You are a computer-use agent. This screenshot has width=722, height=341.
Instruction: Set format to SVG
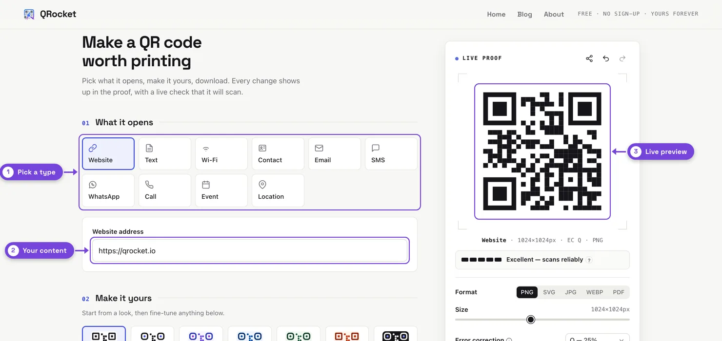click(x=549, y=292)
